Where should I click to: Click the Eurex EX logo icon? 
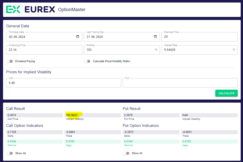(13, 9)
